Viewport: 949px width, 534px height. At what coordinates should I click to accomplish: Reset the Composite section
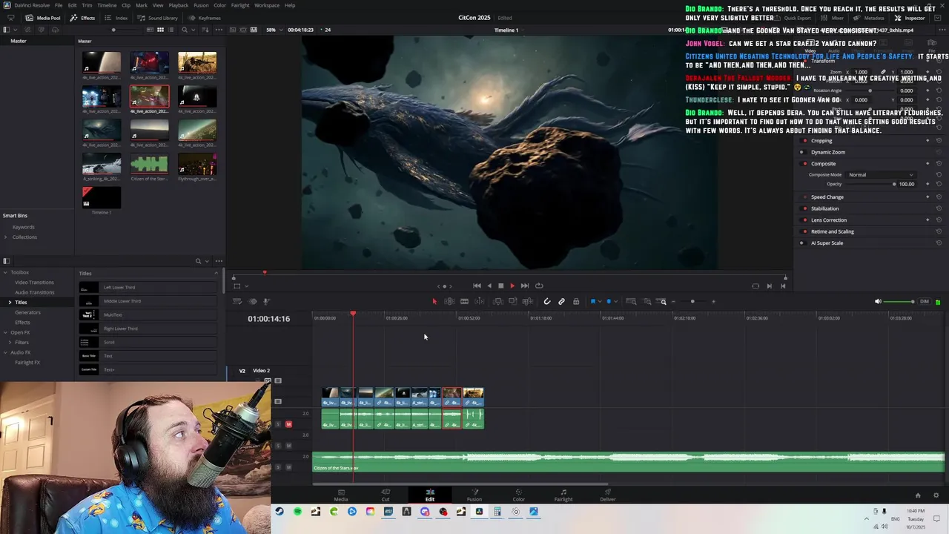pos(939,164)
